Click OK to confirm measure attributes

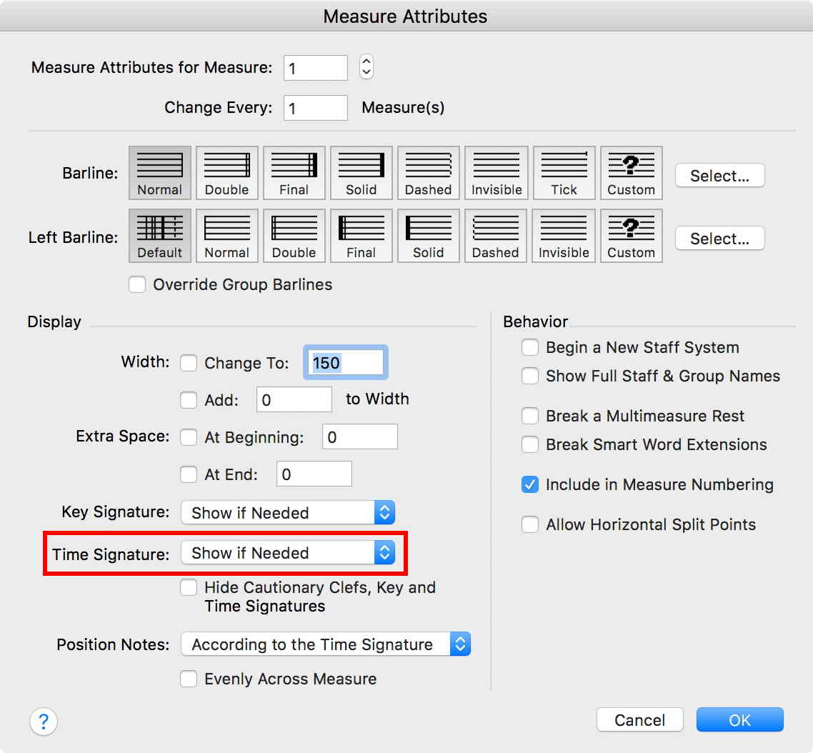tap(739, 720)
